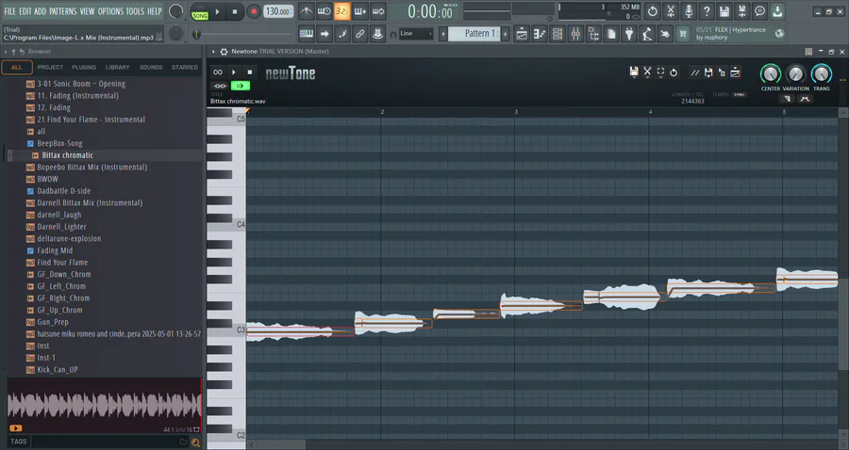Toggle typing keyboard to piano
The width and height of the screenshot is (849, 450).
[x=306, y=34]
